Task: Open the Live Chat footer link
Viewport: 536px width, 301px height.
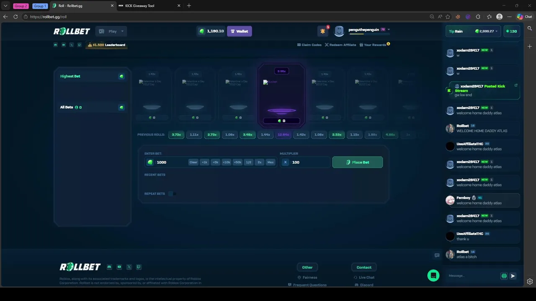Action: click(x=364, y=278)
